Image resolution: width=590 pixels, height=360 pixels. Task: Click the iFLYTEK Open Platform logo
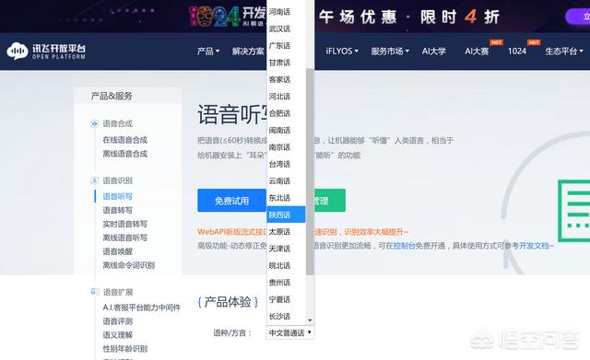[x=46, y=52]
